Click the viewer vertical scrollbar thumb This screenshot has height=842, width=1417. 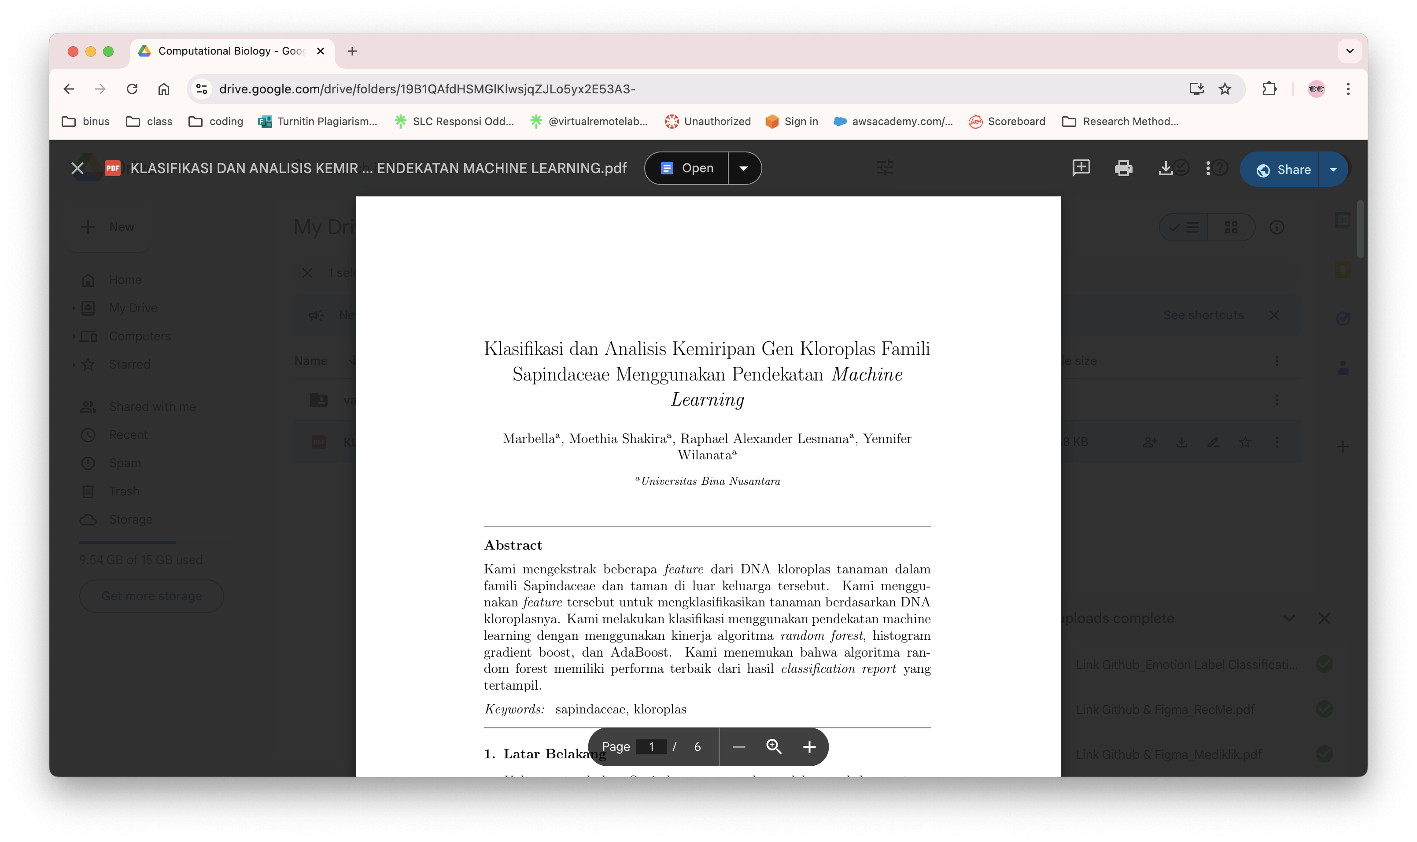tap(1360, 229)
